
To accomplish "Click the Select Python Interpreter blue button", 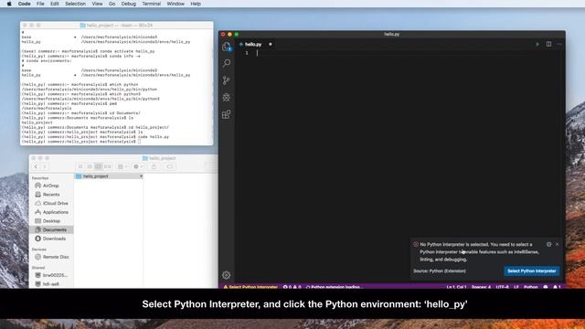I will pyautogui.click(x=532, y=271).
